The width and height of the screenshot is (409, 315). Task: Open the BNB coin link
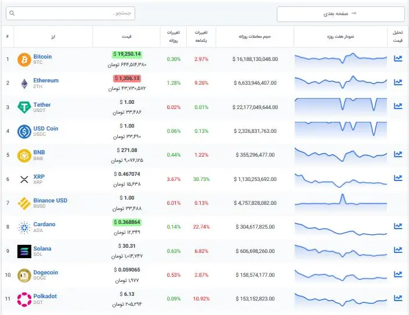(39, 153)
